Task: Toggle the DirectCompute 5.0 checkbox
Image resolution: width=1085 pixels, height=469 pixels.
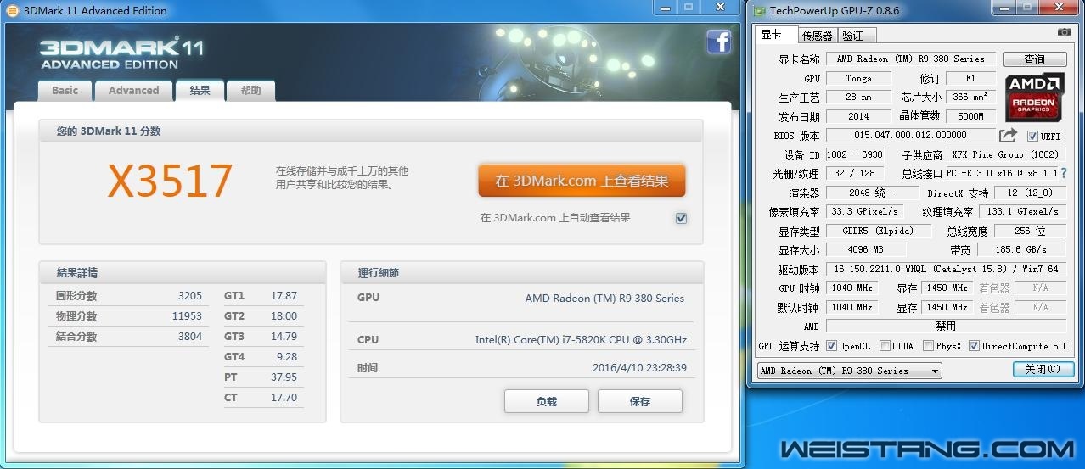Action: click(x=974, y=346)
